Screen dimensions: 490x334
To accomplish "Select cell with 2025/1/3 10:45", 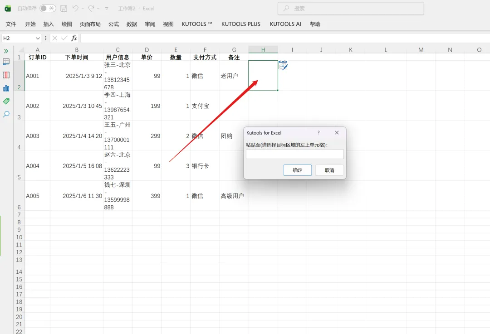I will click(x=77, y=106).
